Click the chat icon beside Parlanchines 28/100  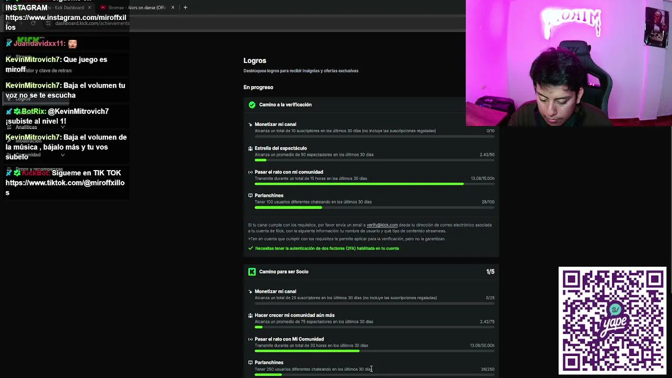[x=250, y=195]
